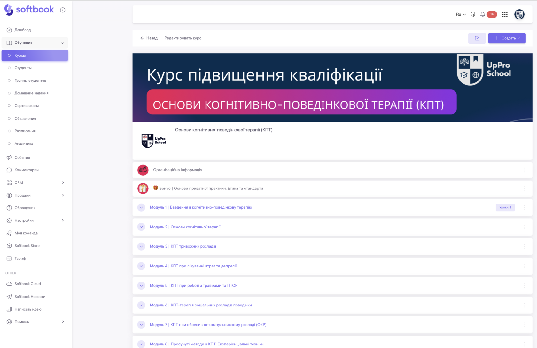Go to Сертификаты in the sidebar
Viewport: 537px width, 348px height.
click(27, 106)
